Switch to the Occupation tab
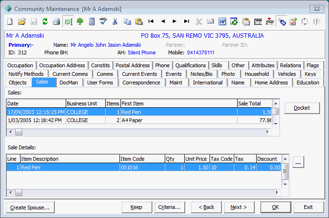The height and width of the screenshot is (218, 329). click(20, 65)
